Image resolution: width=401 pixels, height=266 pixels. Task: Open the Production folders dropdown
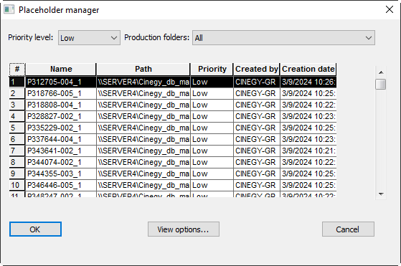pos(283,38)
